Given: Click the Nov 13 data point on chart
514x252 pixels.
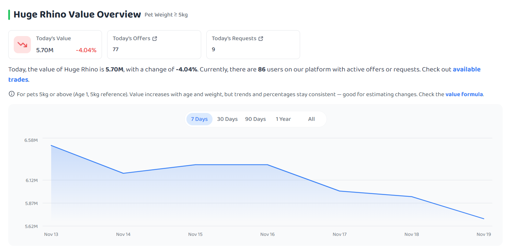Looking at the screenshot, I should tap(51, 145).
